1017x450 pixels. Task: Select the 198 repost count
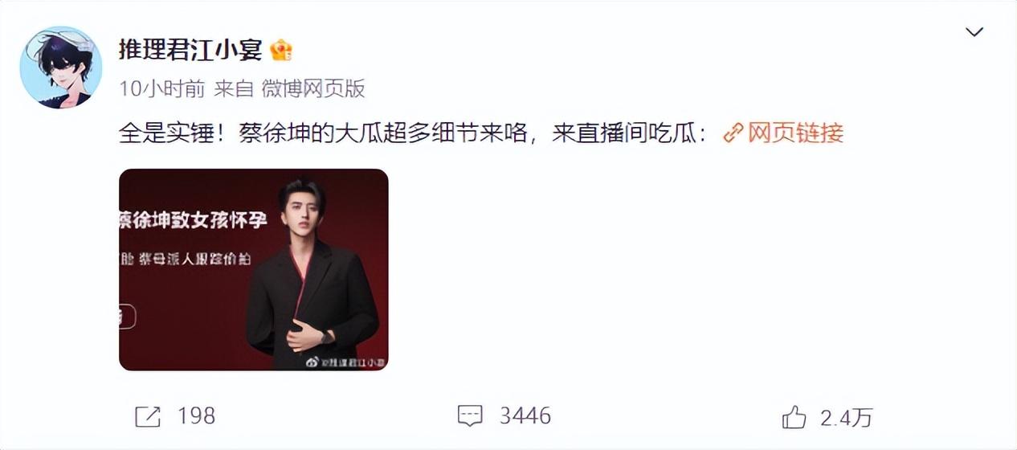(196, 416)
